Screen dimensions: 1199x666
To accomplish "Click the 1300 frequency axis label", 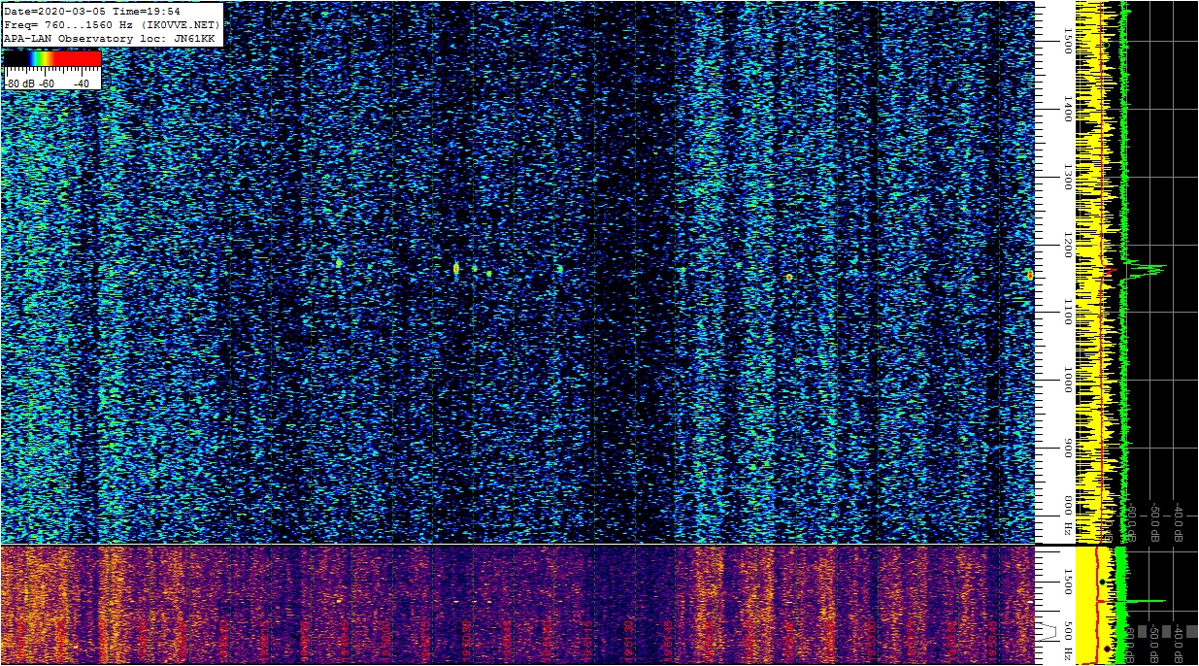I will [x=1068, y=177].
